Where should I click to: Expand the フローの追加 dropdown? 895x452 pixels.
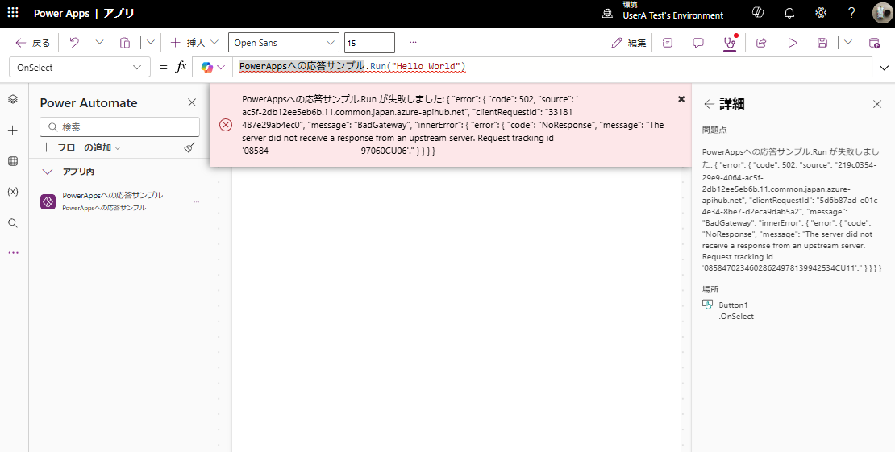point(81,147)
